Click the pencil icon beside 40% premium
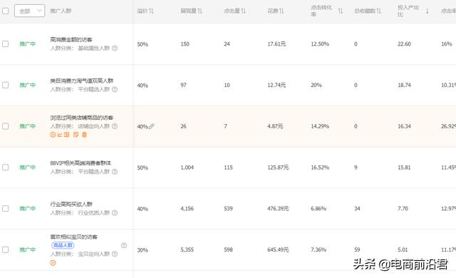Image resolution: width=456 pixels, height=278 pixels. 152,126
